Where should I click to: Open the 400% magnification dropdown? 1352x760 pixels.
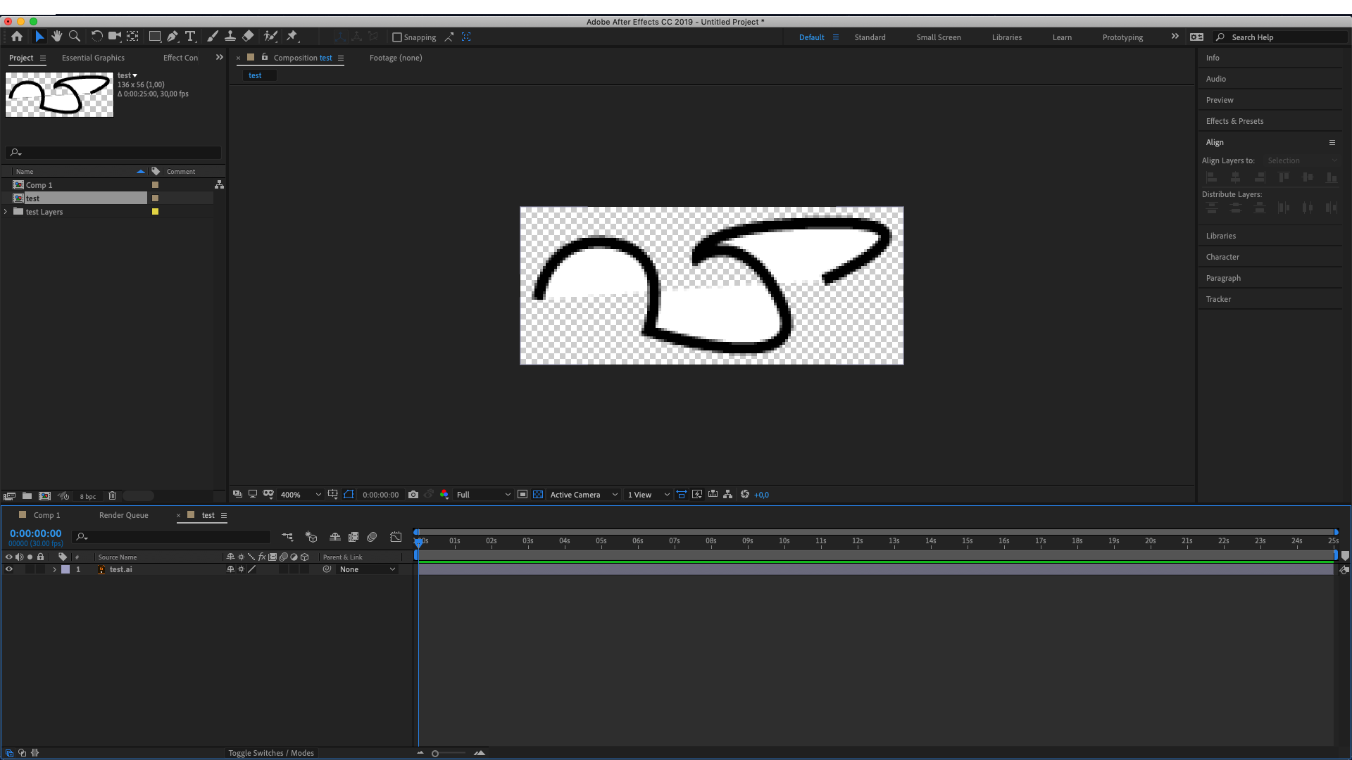[x=301, y=495]
